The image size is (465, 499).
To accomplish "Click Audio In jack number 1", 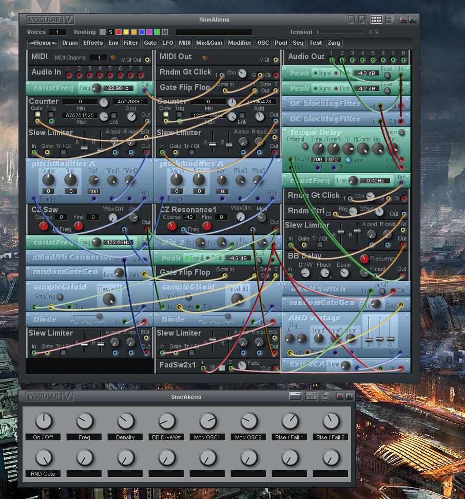I will (69, 75).
